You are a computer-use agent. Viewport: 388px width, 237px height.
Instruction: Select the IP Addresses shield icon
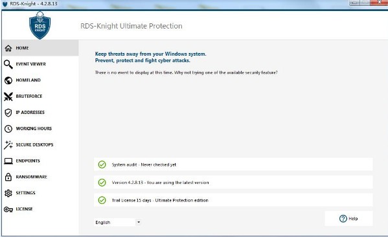(x=8, y=113)
